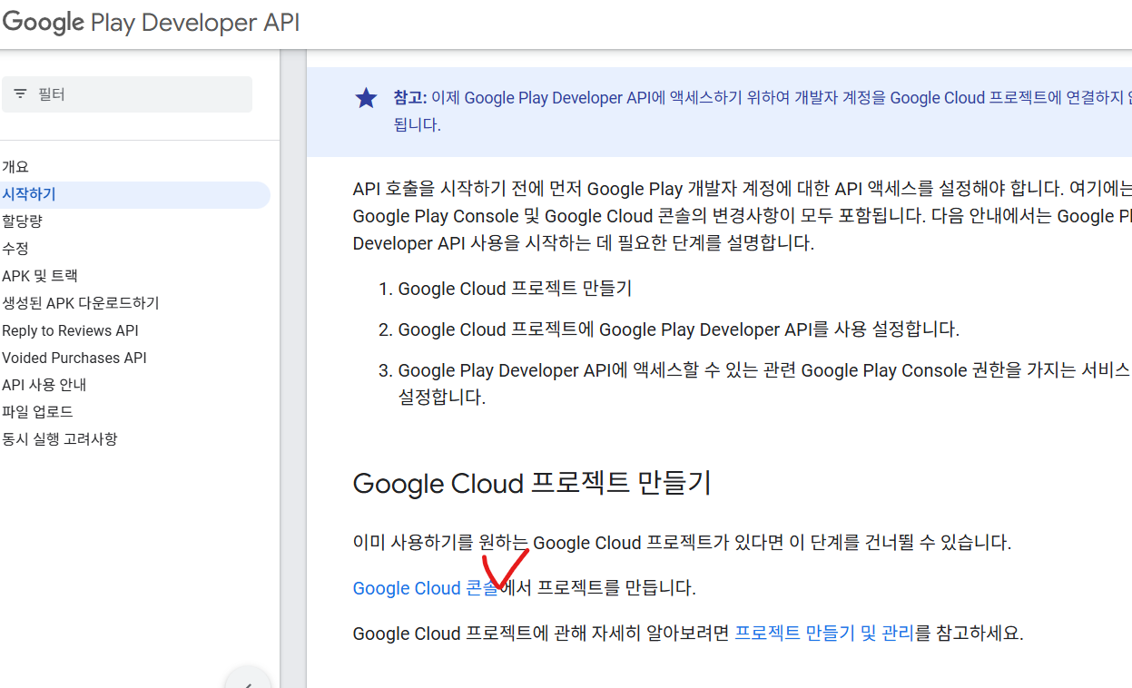Click the 참고 note text in banner
This screenshot has width=1132, height=688.
point(763,112)
